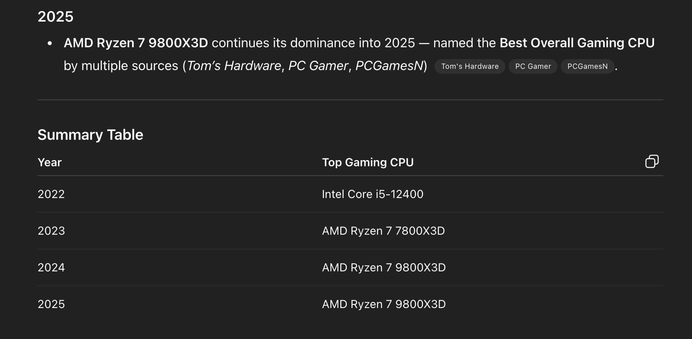This screenshot has height=339, width=692.
Task: Click the Best Overall Gaming CPU text
Action: tap(577, 43)
